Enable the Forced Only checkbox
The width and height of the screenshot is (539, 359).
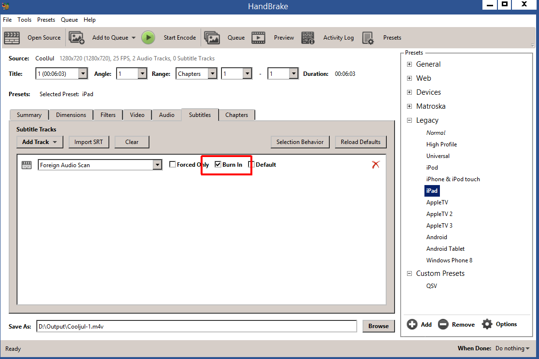[173, 164]
